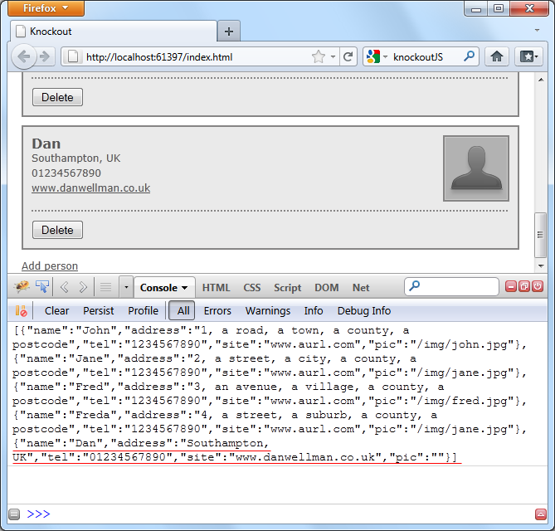555x531 pixels.
Task: Click the page scroll up arrow
Action: coord(541,80)
